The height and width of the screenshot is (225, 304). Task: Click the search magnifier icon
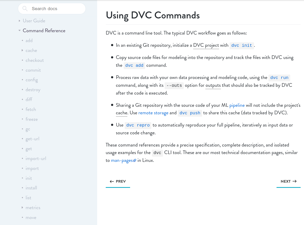[25, 9]
